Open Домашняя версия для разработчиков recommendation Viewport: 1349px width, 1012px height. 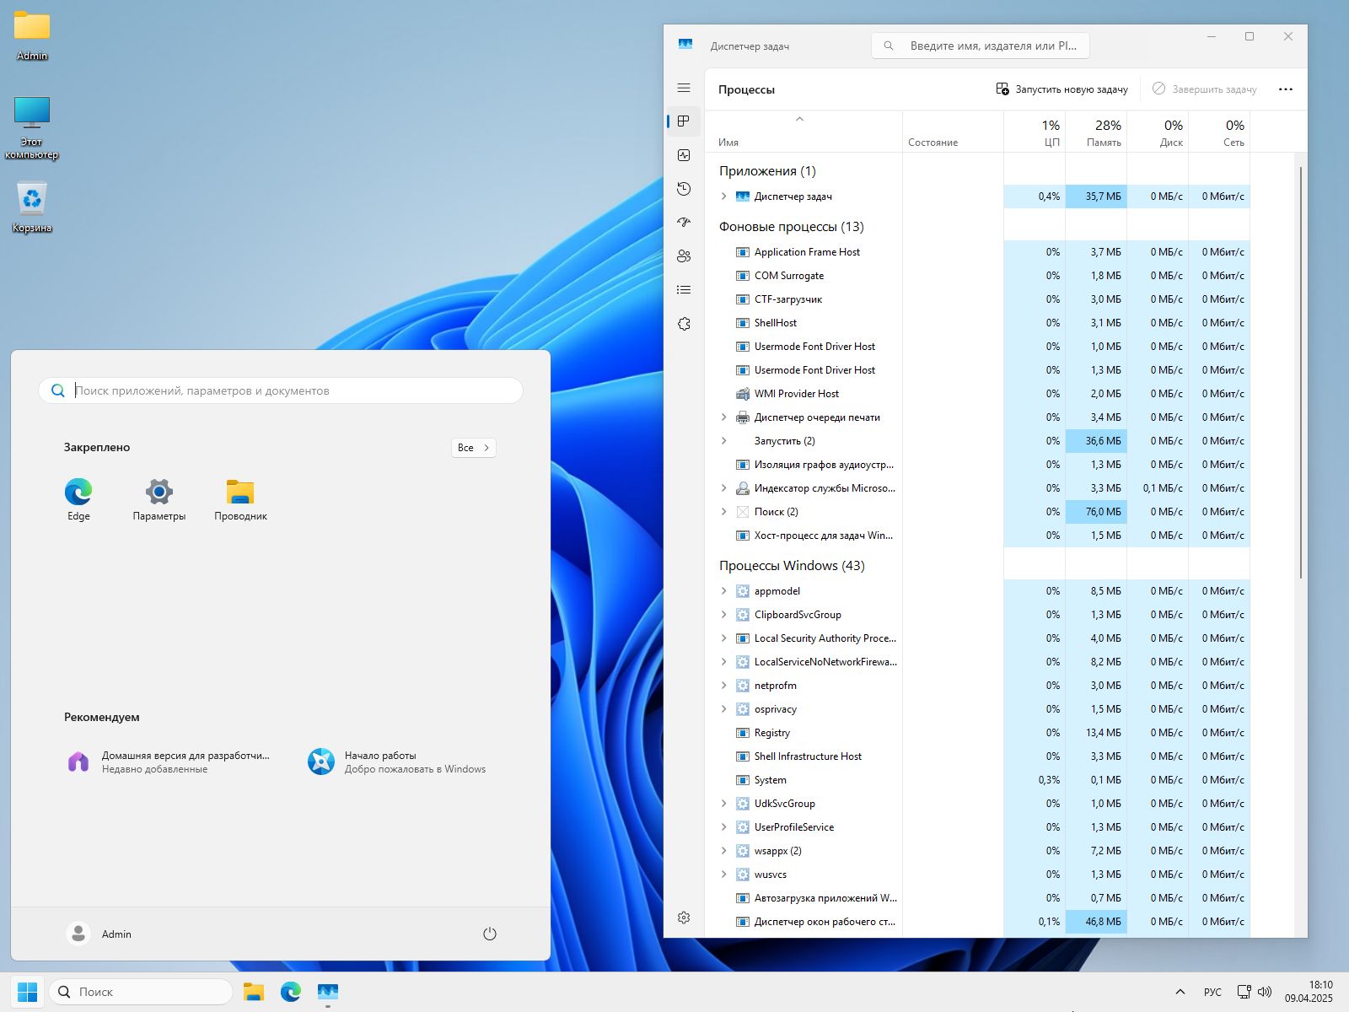[169, 762]
